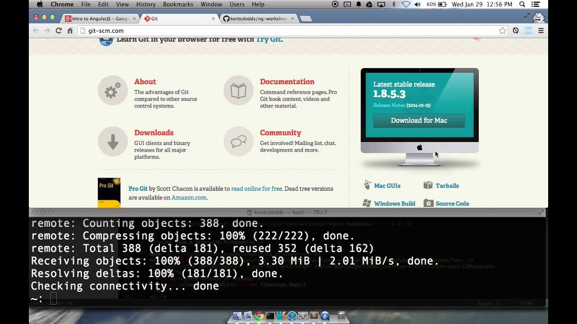Click the Pro Git book cover
The height and width of the screenshot is (324, 577).
tap(109, 193)
